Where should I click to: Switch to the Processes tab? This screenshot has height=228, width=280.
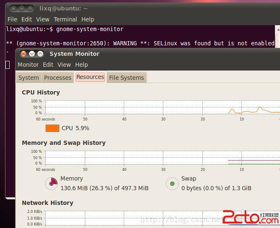58,78
